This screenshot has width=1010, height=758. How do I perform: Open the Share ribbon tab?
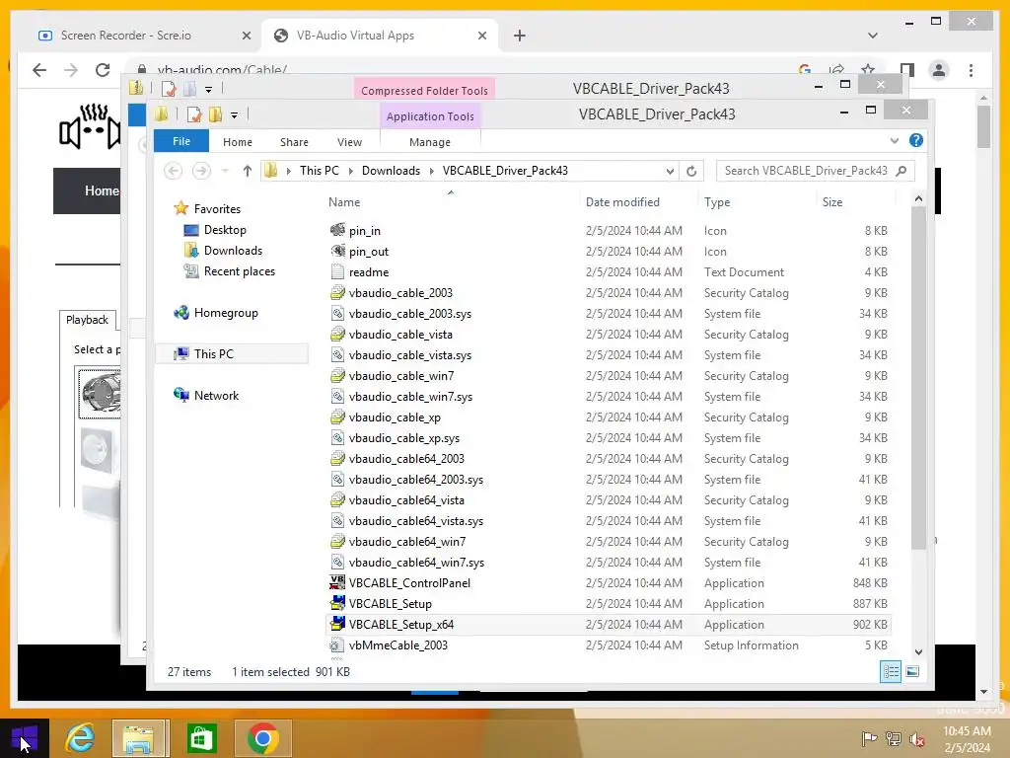point(294,142)
